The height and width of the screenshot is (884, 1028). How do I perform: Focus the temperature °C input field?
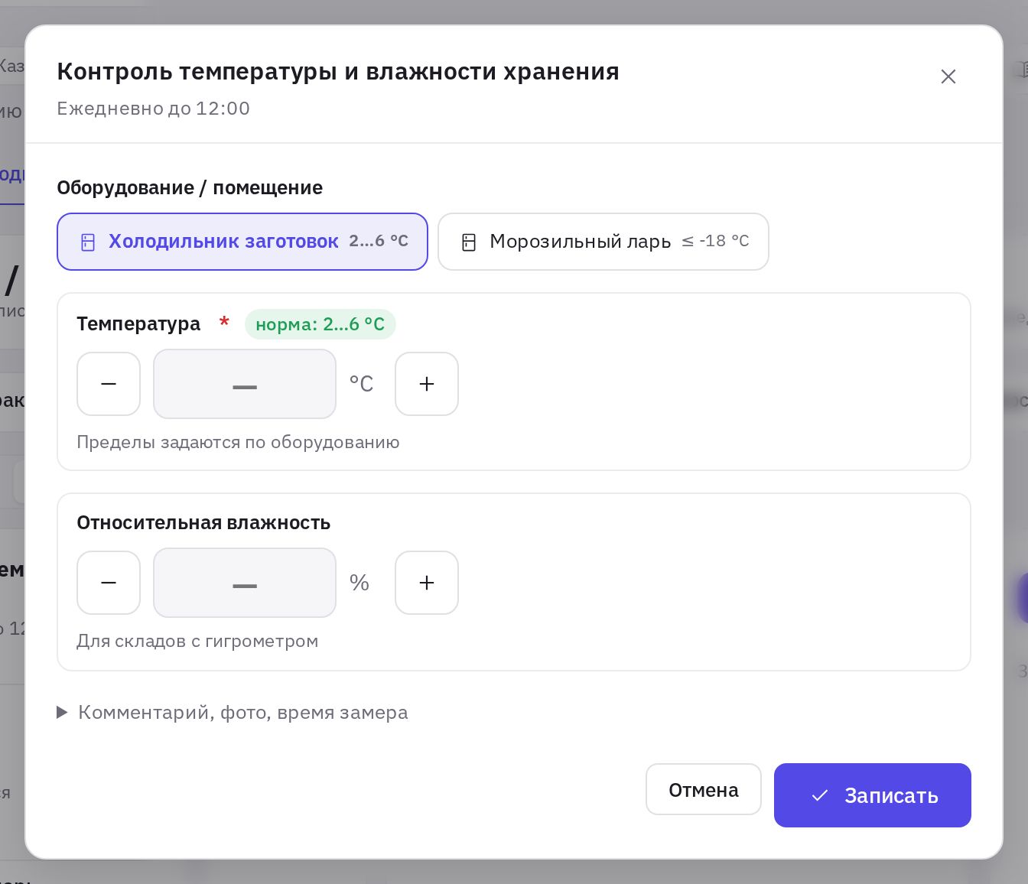pos(245,384)
